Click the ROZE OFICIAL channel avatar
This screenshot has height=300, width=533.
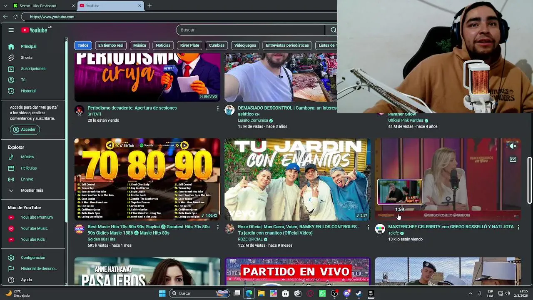[x=229, y=229]
